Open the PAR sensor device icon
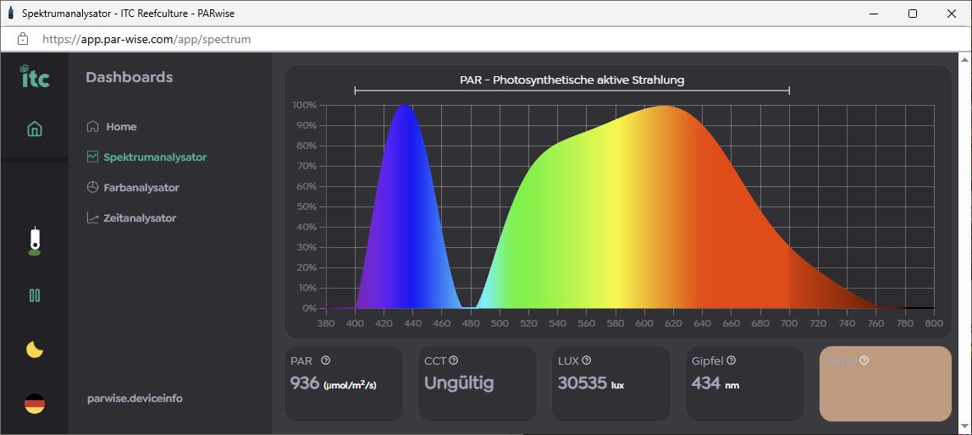This screenshot has height=435, width=972. point(35,242)
